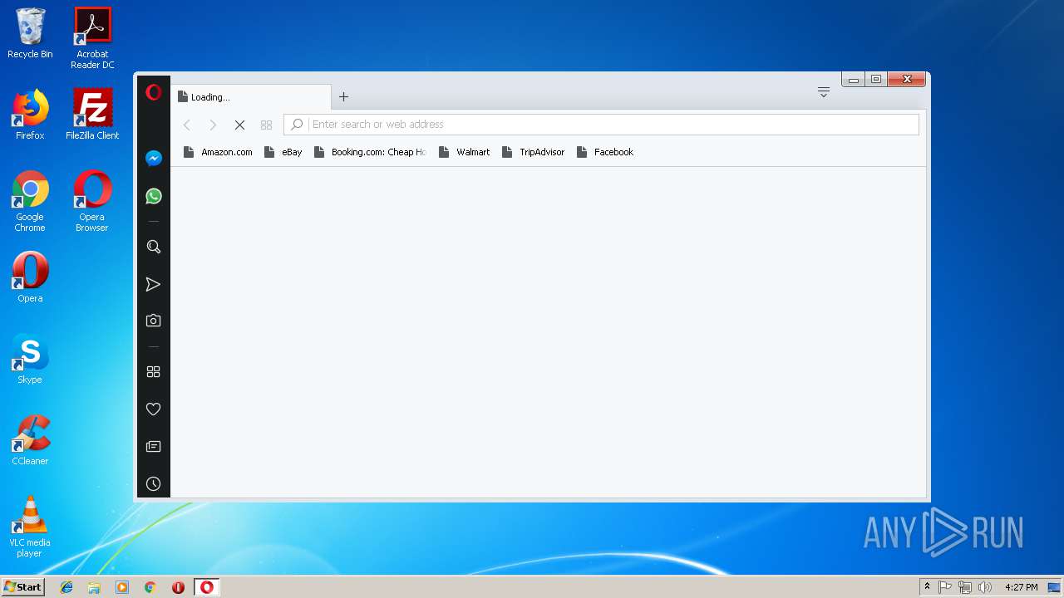Open the Opera menu logo
The height and width of the screenshot is (598, 1064).
[x=153, y=92]
